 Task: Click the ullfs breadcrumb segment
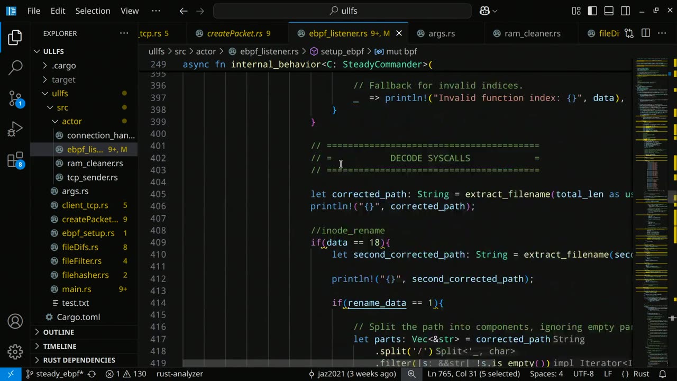(157, 51)
